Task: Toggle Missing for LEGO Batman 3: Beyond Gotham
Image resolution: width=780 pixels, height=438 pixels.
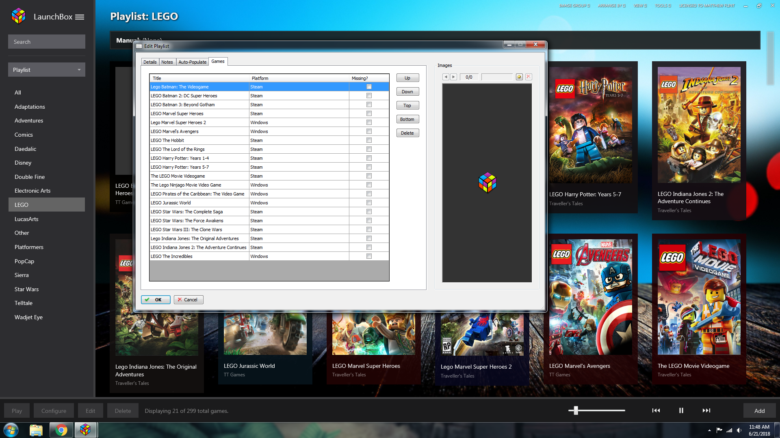Action: 369,105
